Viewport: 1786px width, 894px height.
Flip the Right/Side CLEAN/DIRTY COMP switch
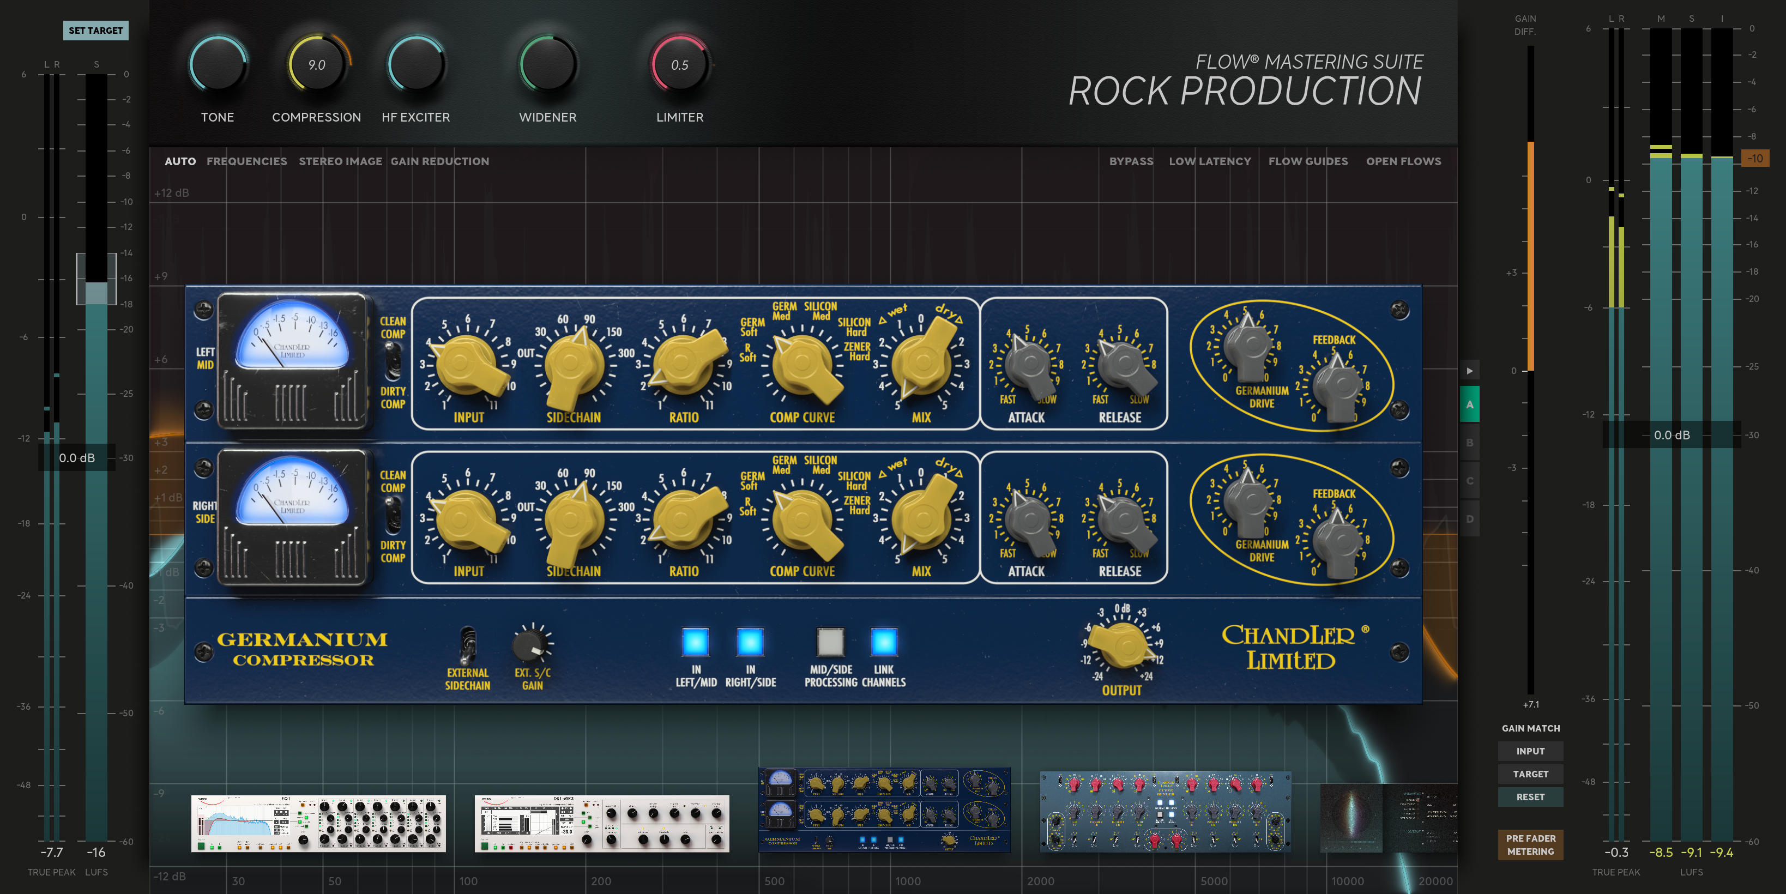pyautogui.click(x=393, y=516)
